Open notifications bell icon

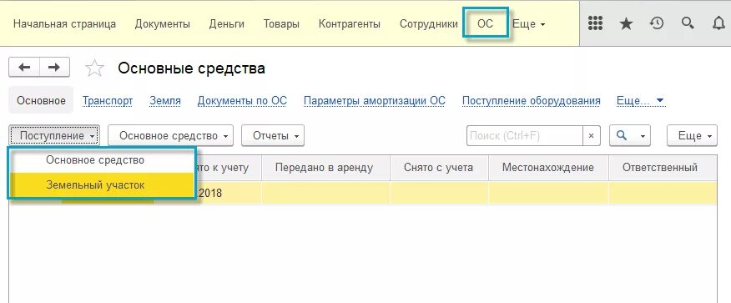click(718, 23)
